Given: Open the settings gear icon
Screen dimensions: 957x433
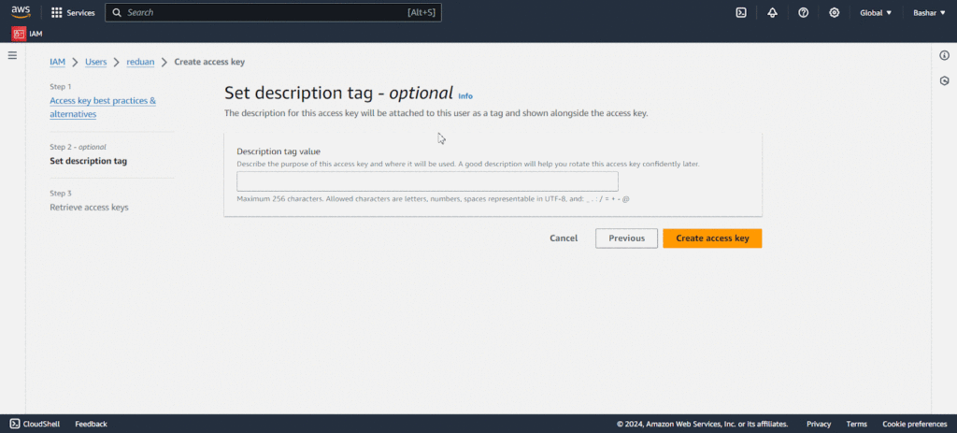Looking at the screenshot, I should (x=834, y=13).
